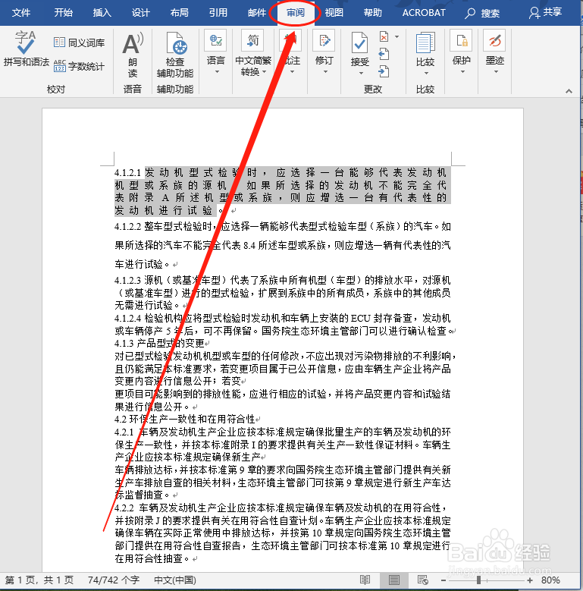Click the 接受 accept change icon
The height and width of the screenshot is (591, 583).
[x=359, y=42]
